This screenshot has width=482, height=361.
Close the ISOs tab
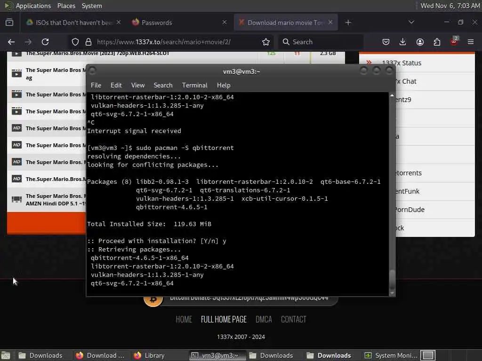[x=118, y=22]
